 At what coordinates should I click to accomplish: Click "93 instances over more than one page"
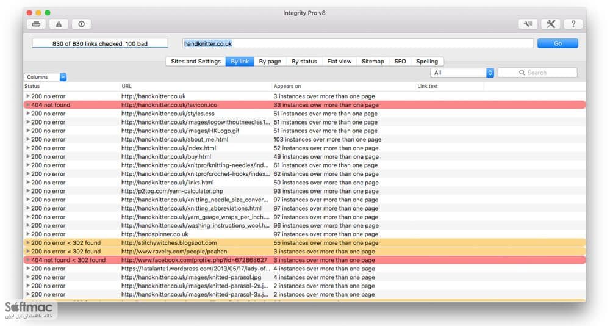(x=326, y=191)
